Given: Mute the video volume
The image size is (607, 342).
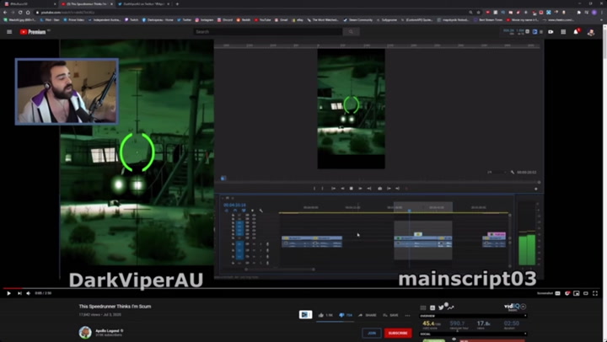Looking at the screenshot, I should [x=29, y=293].
